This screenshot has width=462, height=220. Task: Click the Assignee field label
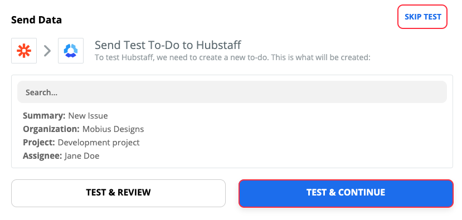click(x=42, y=156)
